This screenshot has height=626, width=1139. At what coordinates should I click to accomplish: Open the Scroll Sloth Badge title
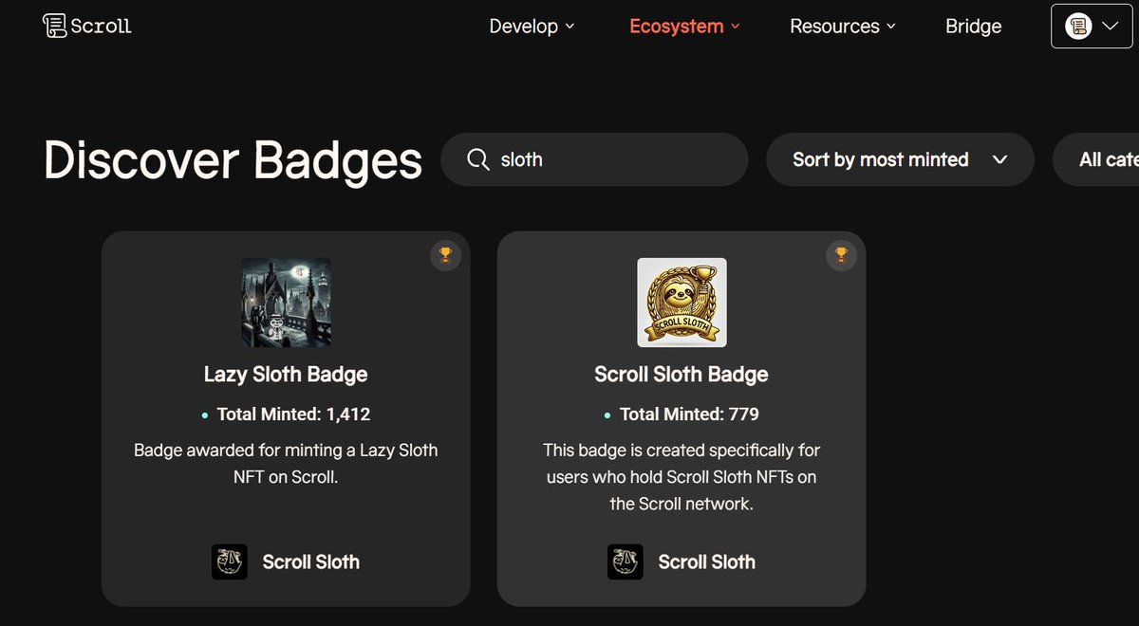click(x=682, y=375)
